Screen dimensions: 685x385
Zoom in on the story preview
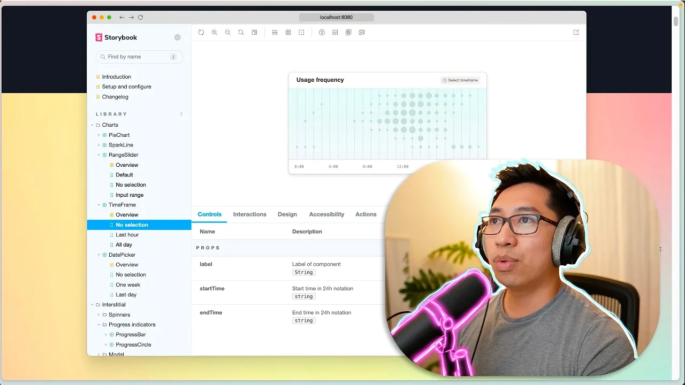(x=215, y=33)
